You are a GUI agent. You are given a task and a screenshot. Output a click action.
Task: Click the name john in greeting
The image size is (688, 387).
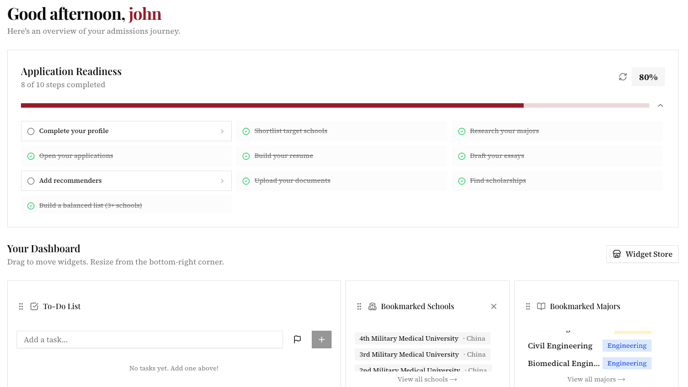point(145,14)
